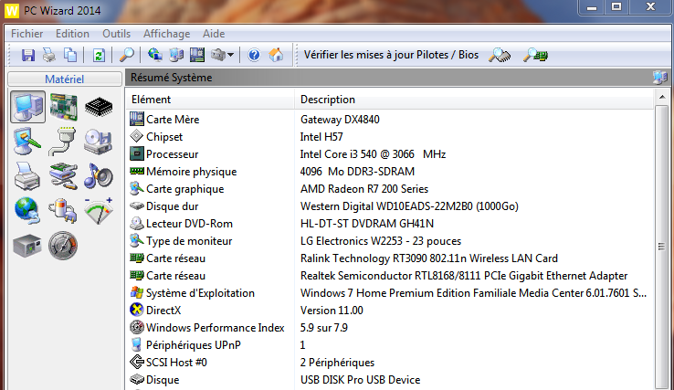
Task: Select the Devices card category icon
Action: click(63, 176)
